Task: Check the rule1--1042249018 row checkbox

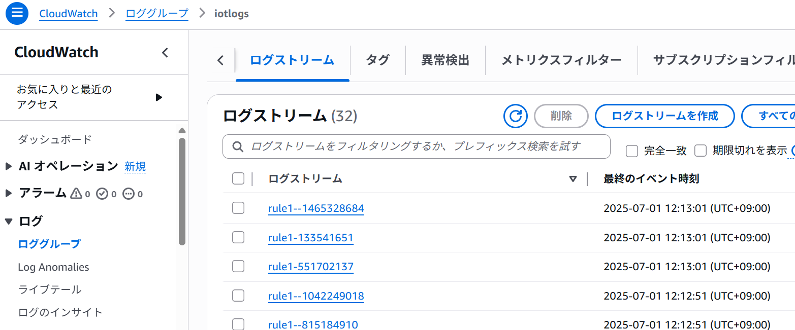Action: (238, 296)
